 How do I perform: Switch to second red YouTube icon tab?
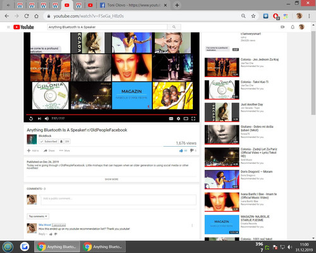pyautogui.click(x=90, y=5)
